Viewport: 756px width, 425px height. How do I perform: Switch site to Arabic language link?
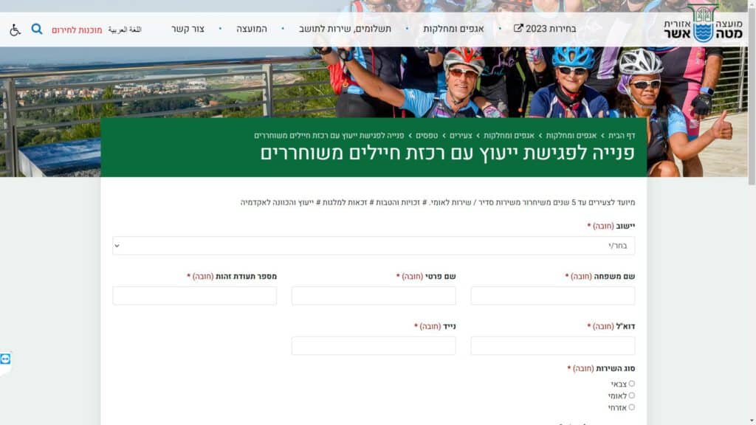tap(125, 30)
